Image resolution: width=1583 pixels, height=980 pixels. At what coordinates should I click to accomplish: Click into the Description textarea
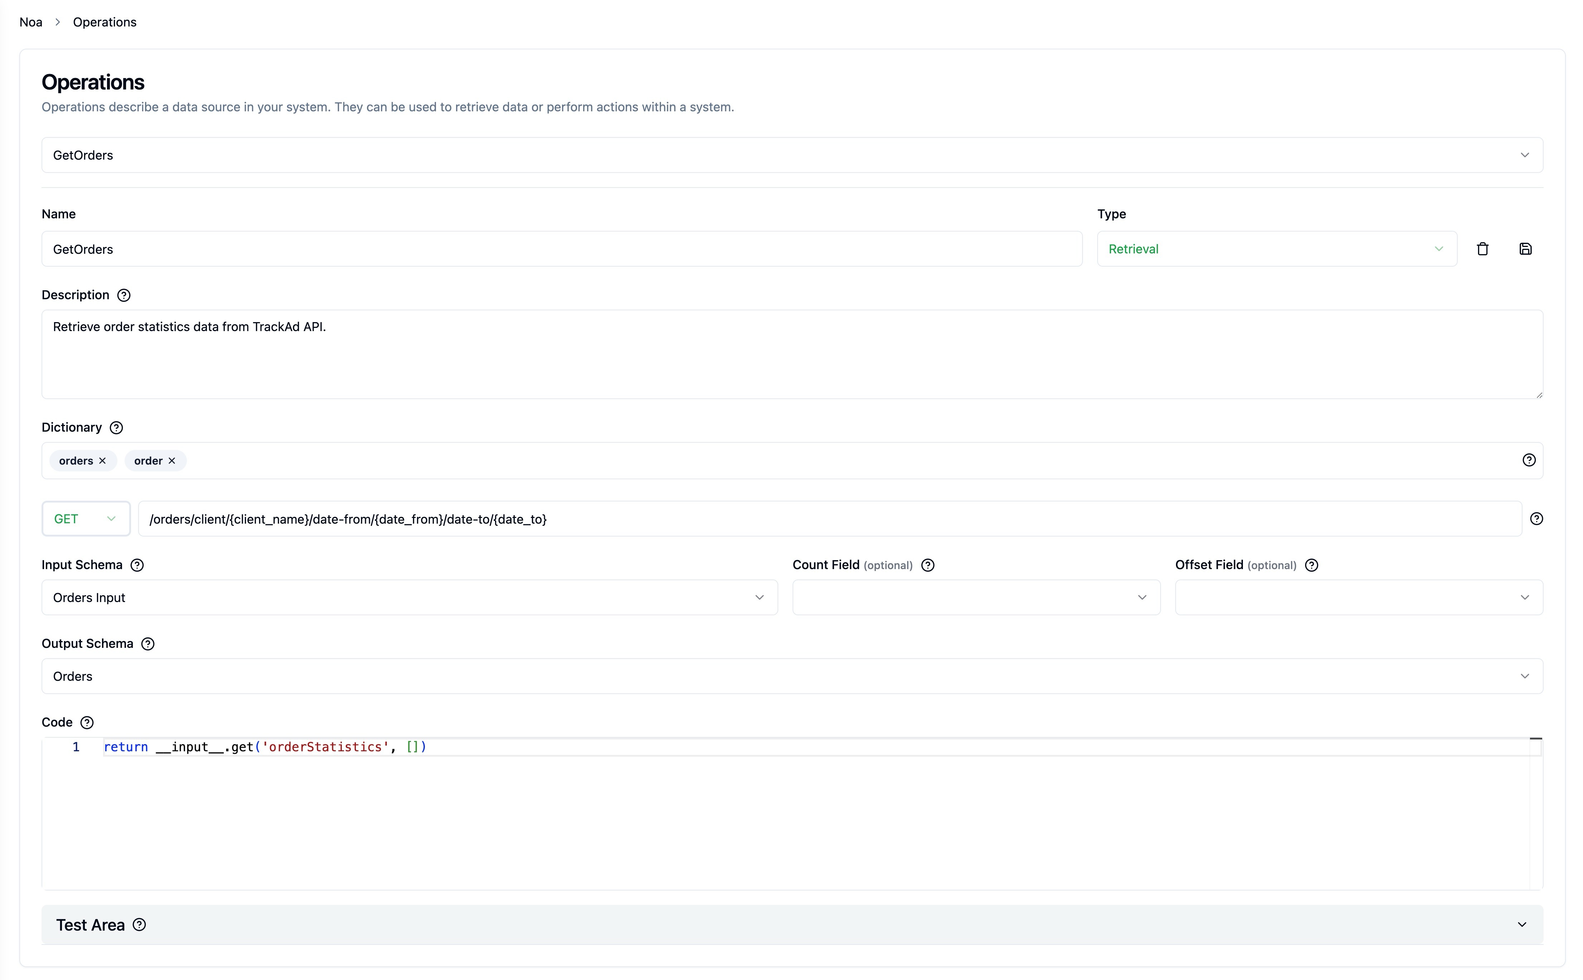tap(792, 355)
